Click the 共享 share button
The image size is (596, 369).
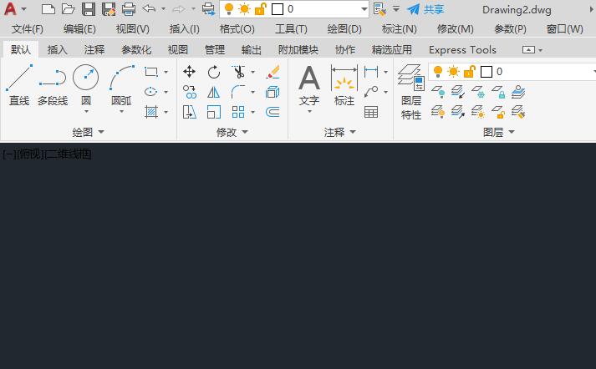tap(425, 9)
